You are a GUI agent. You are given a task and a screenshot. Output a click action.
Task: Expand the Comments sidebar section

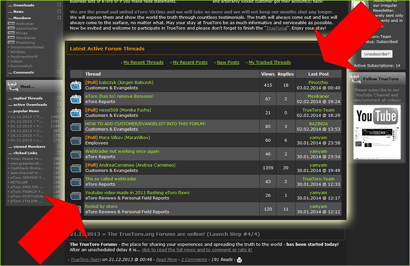(59, 72)
